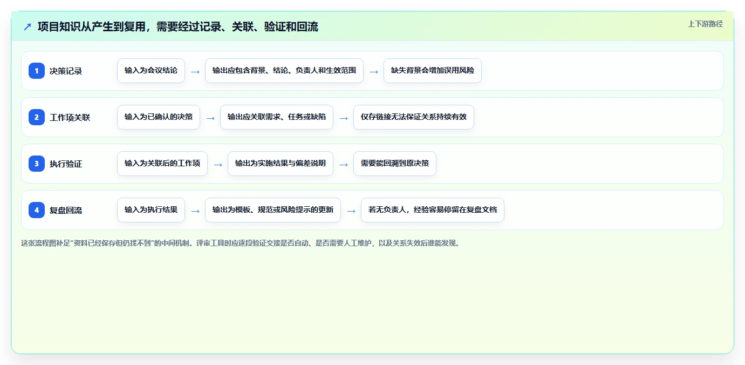Click the 上下游路径 label
This screenshot has width=745, height=365.
pyautogui.click(x=705, y=24)
